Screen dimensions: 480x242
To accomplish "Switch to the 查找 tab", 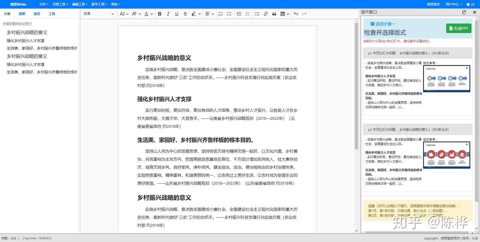I will tap(37, 14).
